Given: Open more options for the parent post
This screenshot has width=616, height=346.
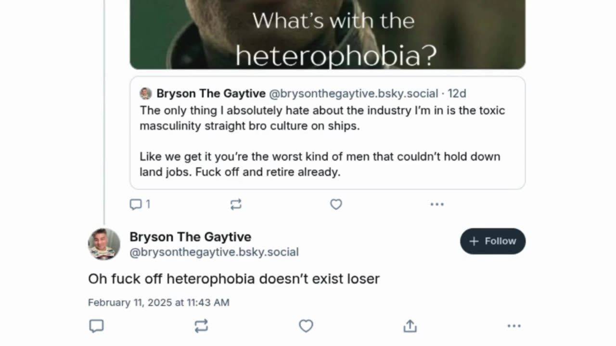Looking at the screenshot, I should click(437, 205).
